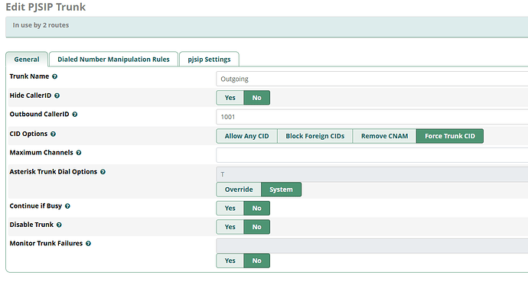Set Hide CallerID to Yes
The image size is (528, 285).
point(230,98)
